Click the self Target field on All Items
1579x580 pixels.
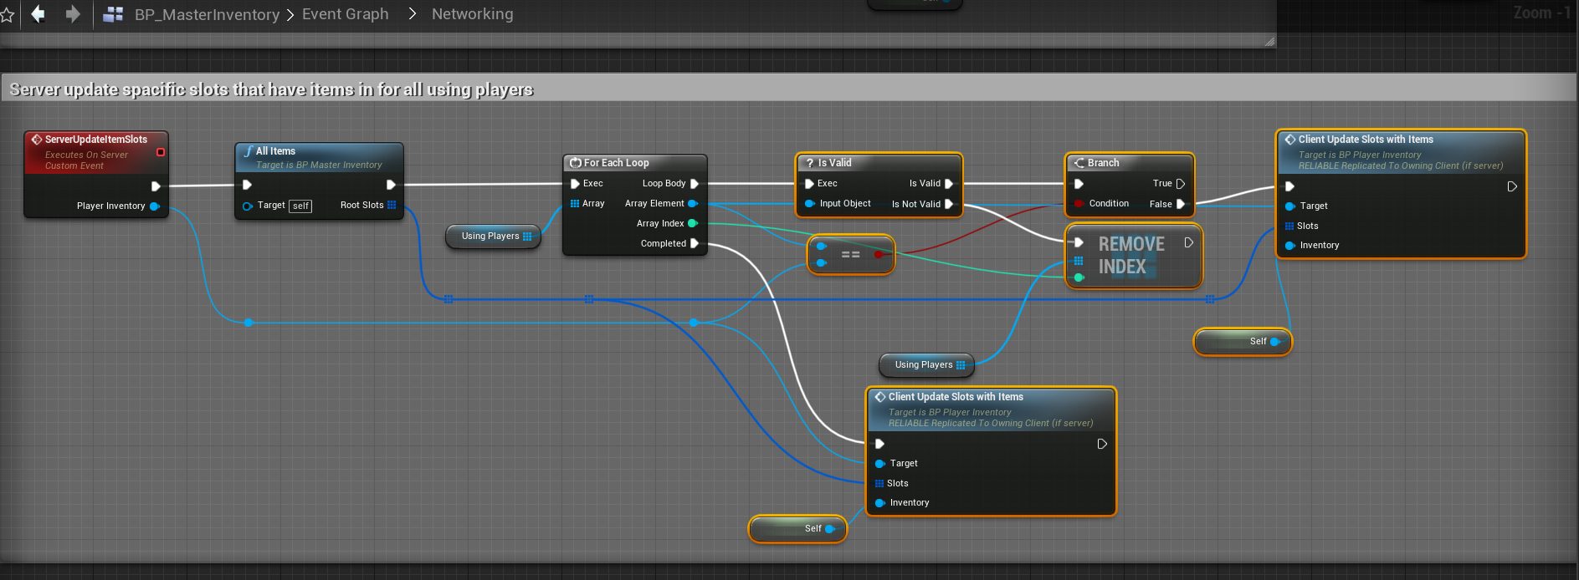[300, 206]
